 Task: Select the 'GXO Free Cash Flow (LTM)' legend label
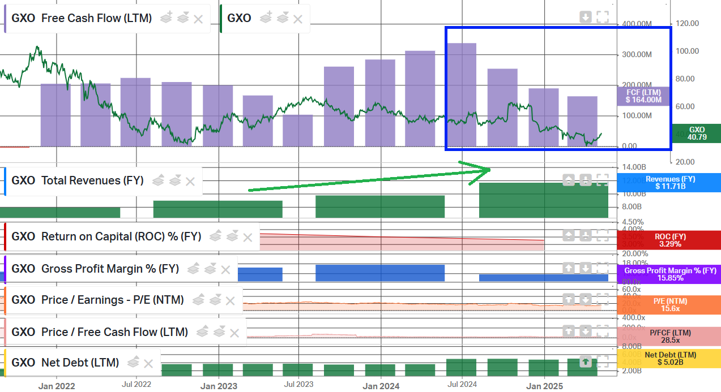[82, 18]
